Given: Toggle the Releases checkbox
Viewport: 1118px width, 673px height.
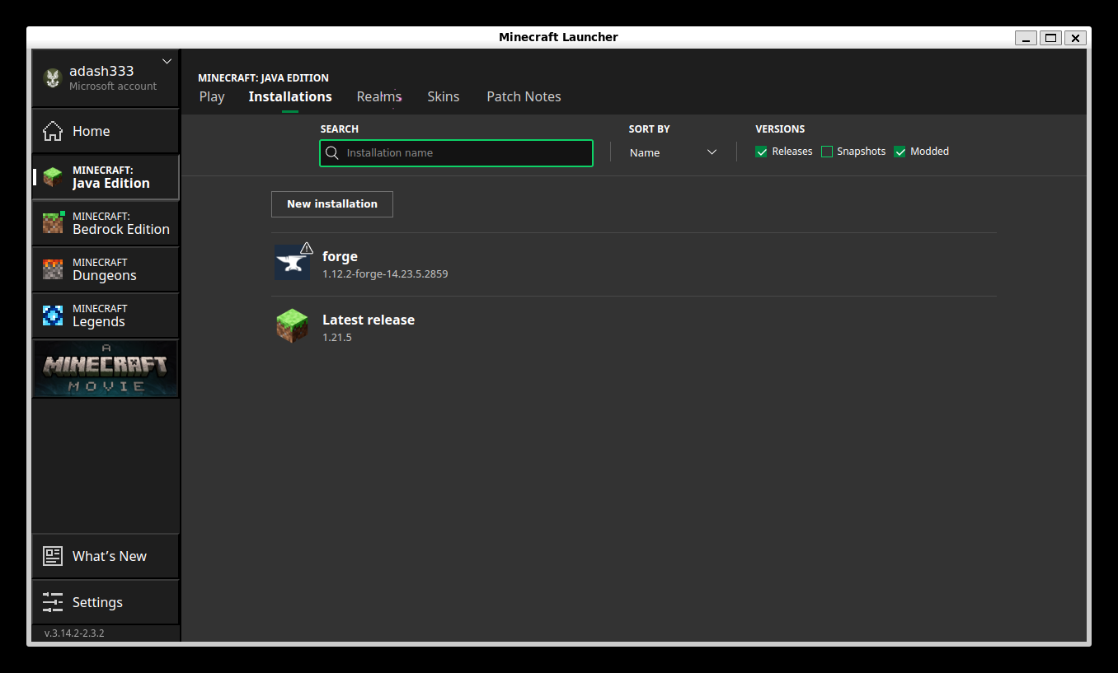Looking at the screenshot, I should (761, 152).
